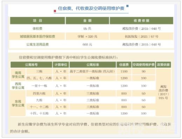Viewport: 182px width, 139px height.
Task: Click the 湘发改价费 (2017) 915 号 policy cell
Action: [x=163, y=92]
